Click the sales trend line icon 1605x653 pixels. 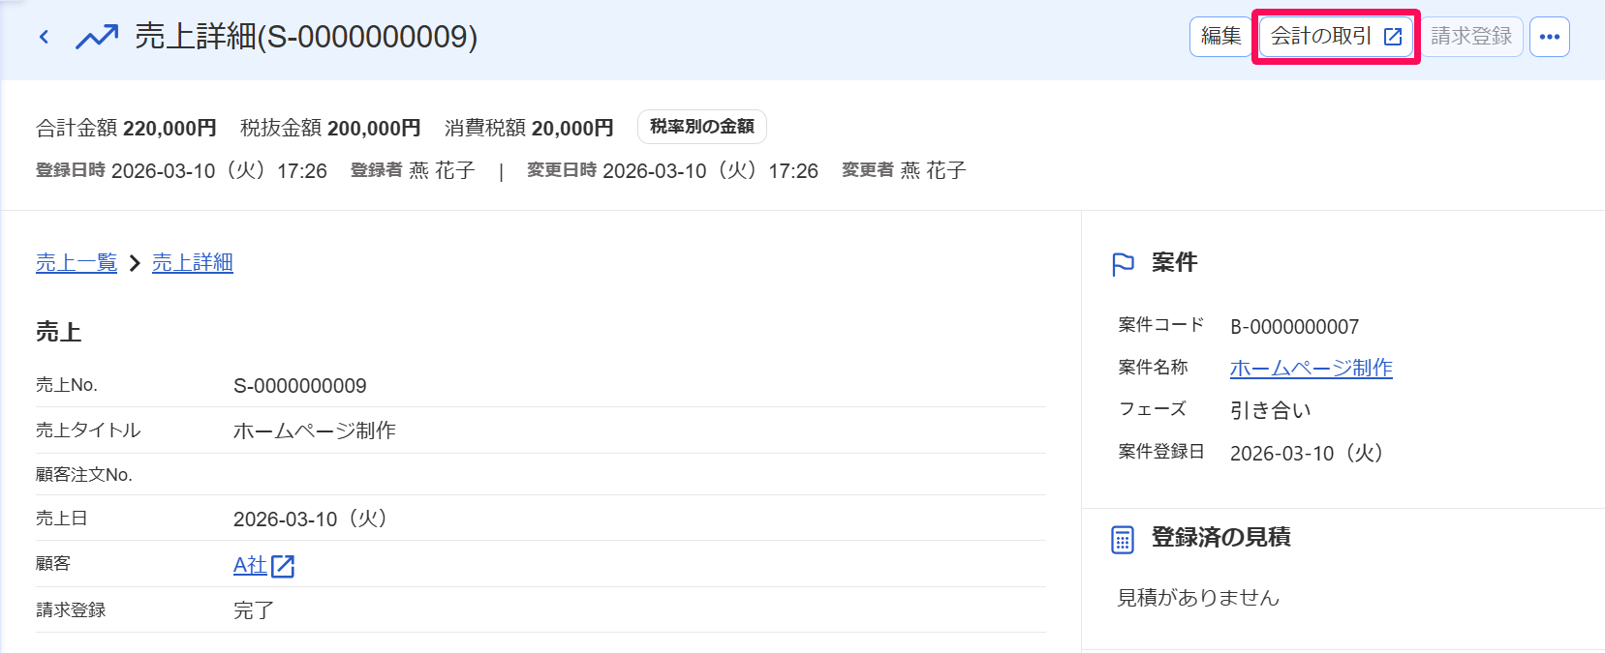point(97,37)
